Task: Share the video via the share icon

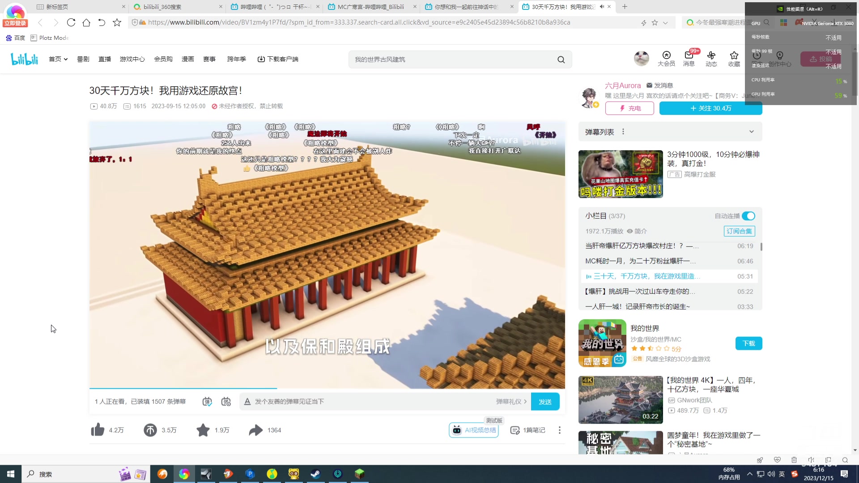Action: click(255, 430)
